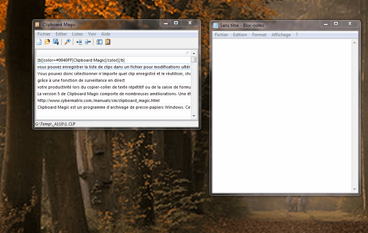368x233 pixels.
Task: Open the ? help menu in Bloc-notes
Action: 297,35
